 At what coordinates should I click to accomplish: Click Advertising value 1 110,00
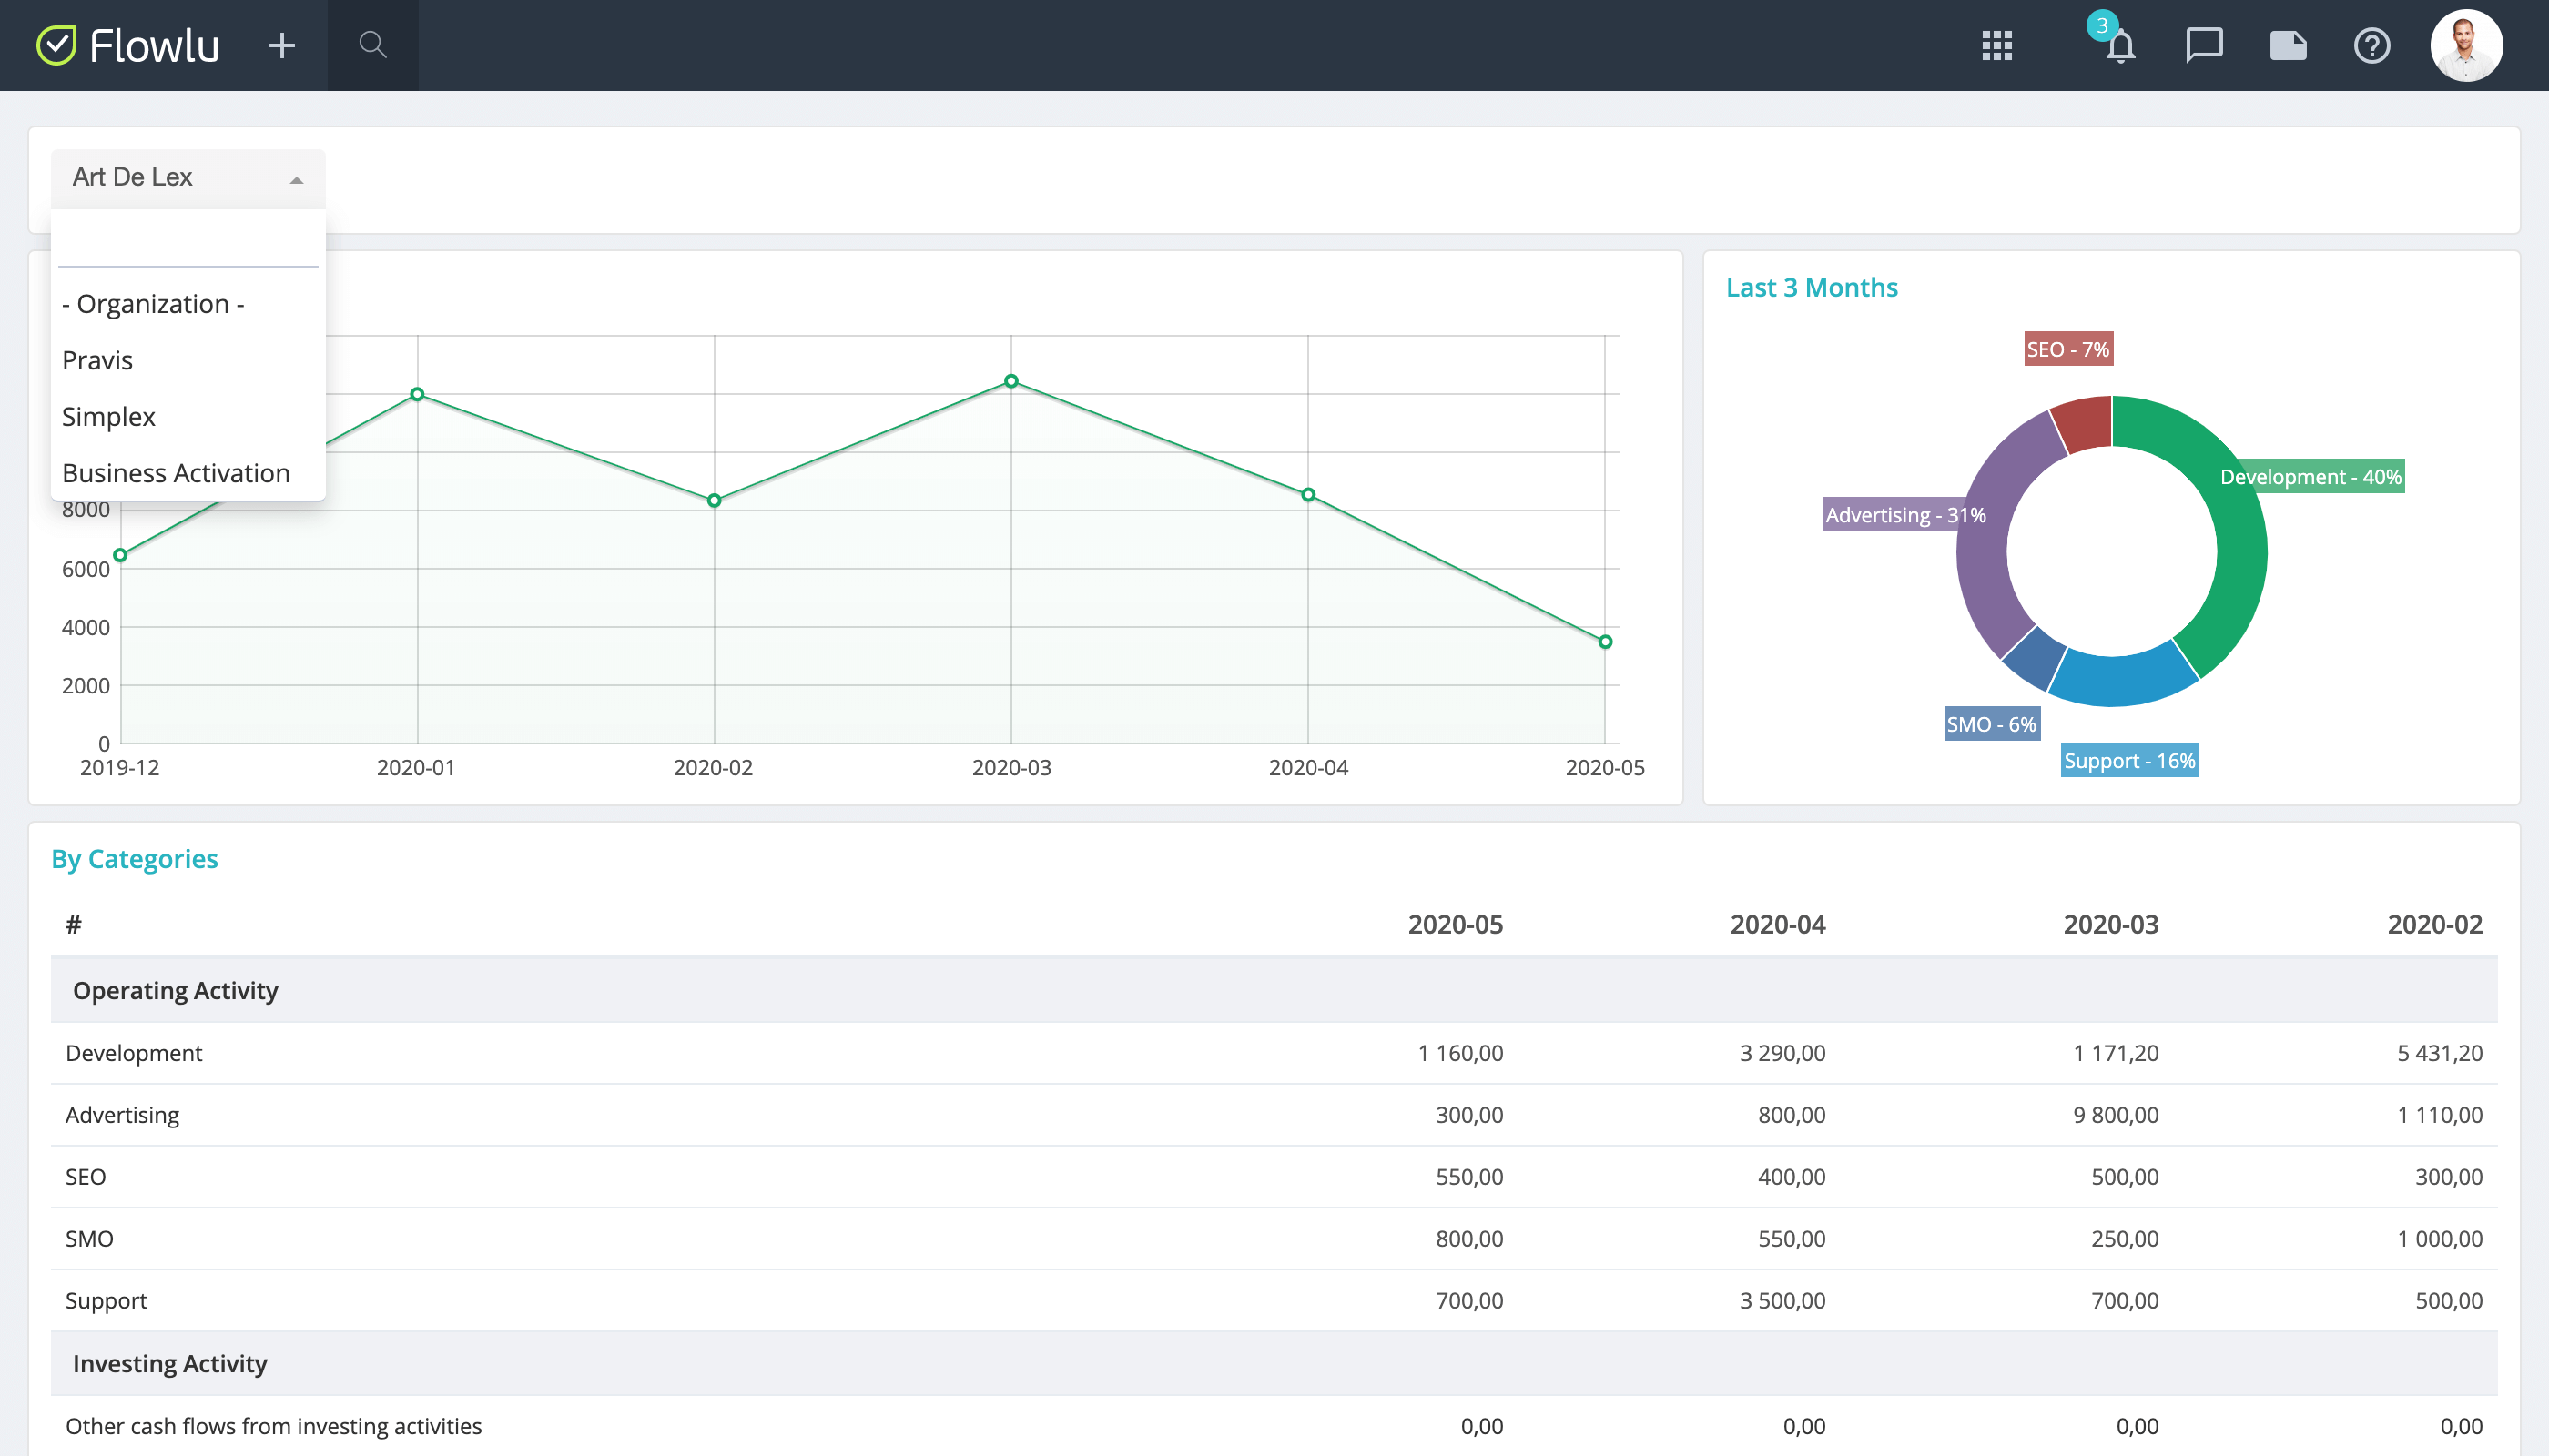[x=2440, y=1115]
